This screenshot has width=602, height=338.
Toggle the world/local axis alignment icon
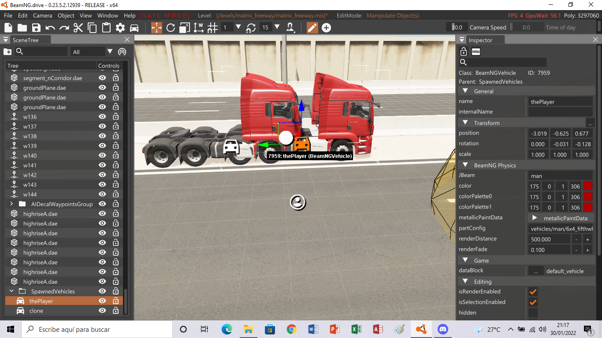point(199,28)
